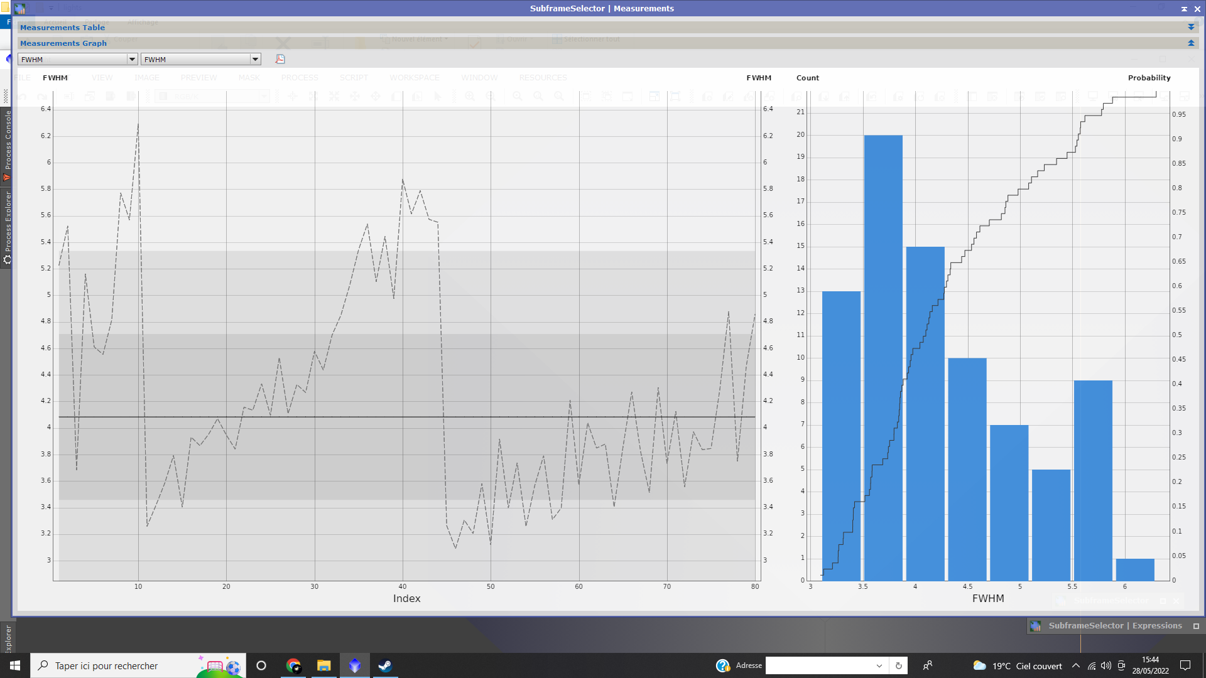Open Steam from the taskbar
The image size is (1206, 678).
[385, 665]
